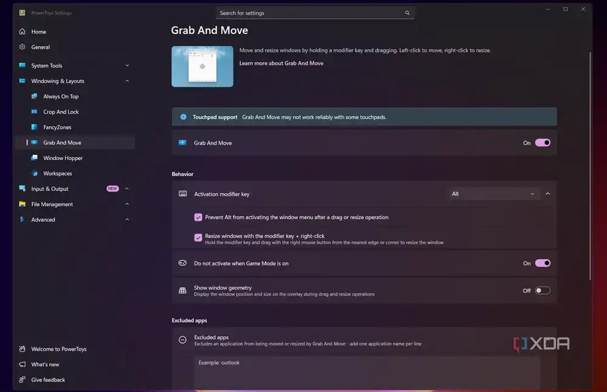Click the Advanced icon
The image size is (607, 392).
coord(22,220)
